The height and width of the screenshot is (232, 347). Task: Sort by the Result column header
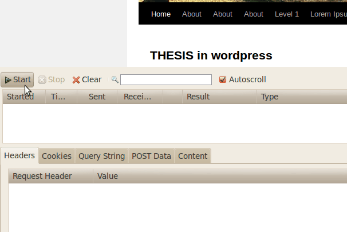click(x=219, y=97)
